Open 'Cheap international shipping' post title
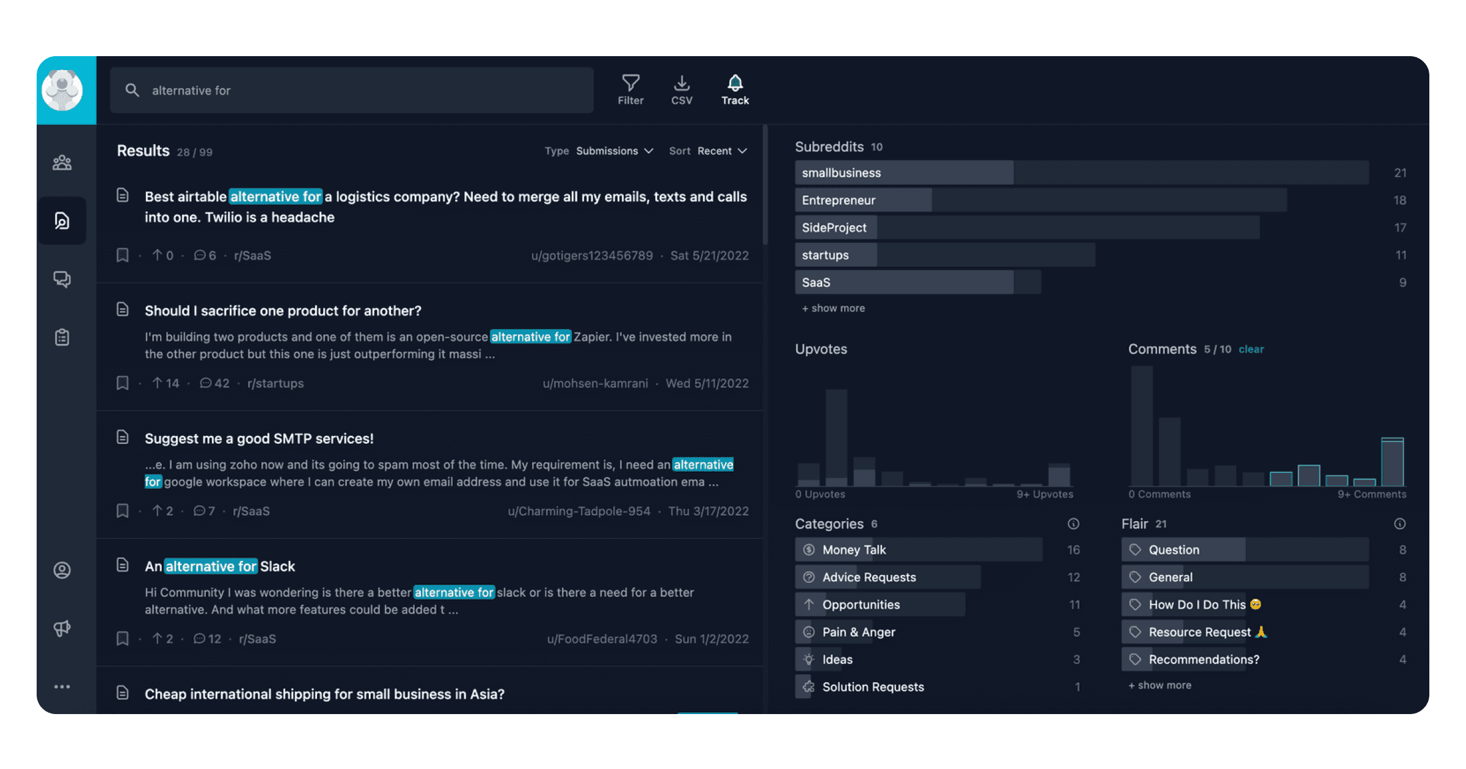Screen dimensions: 1466x769 (x=324, y=695)
